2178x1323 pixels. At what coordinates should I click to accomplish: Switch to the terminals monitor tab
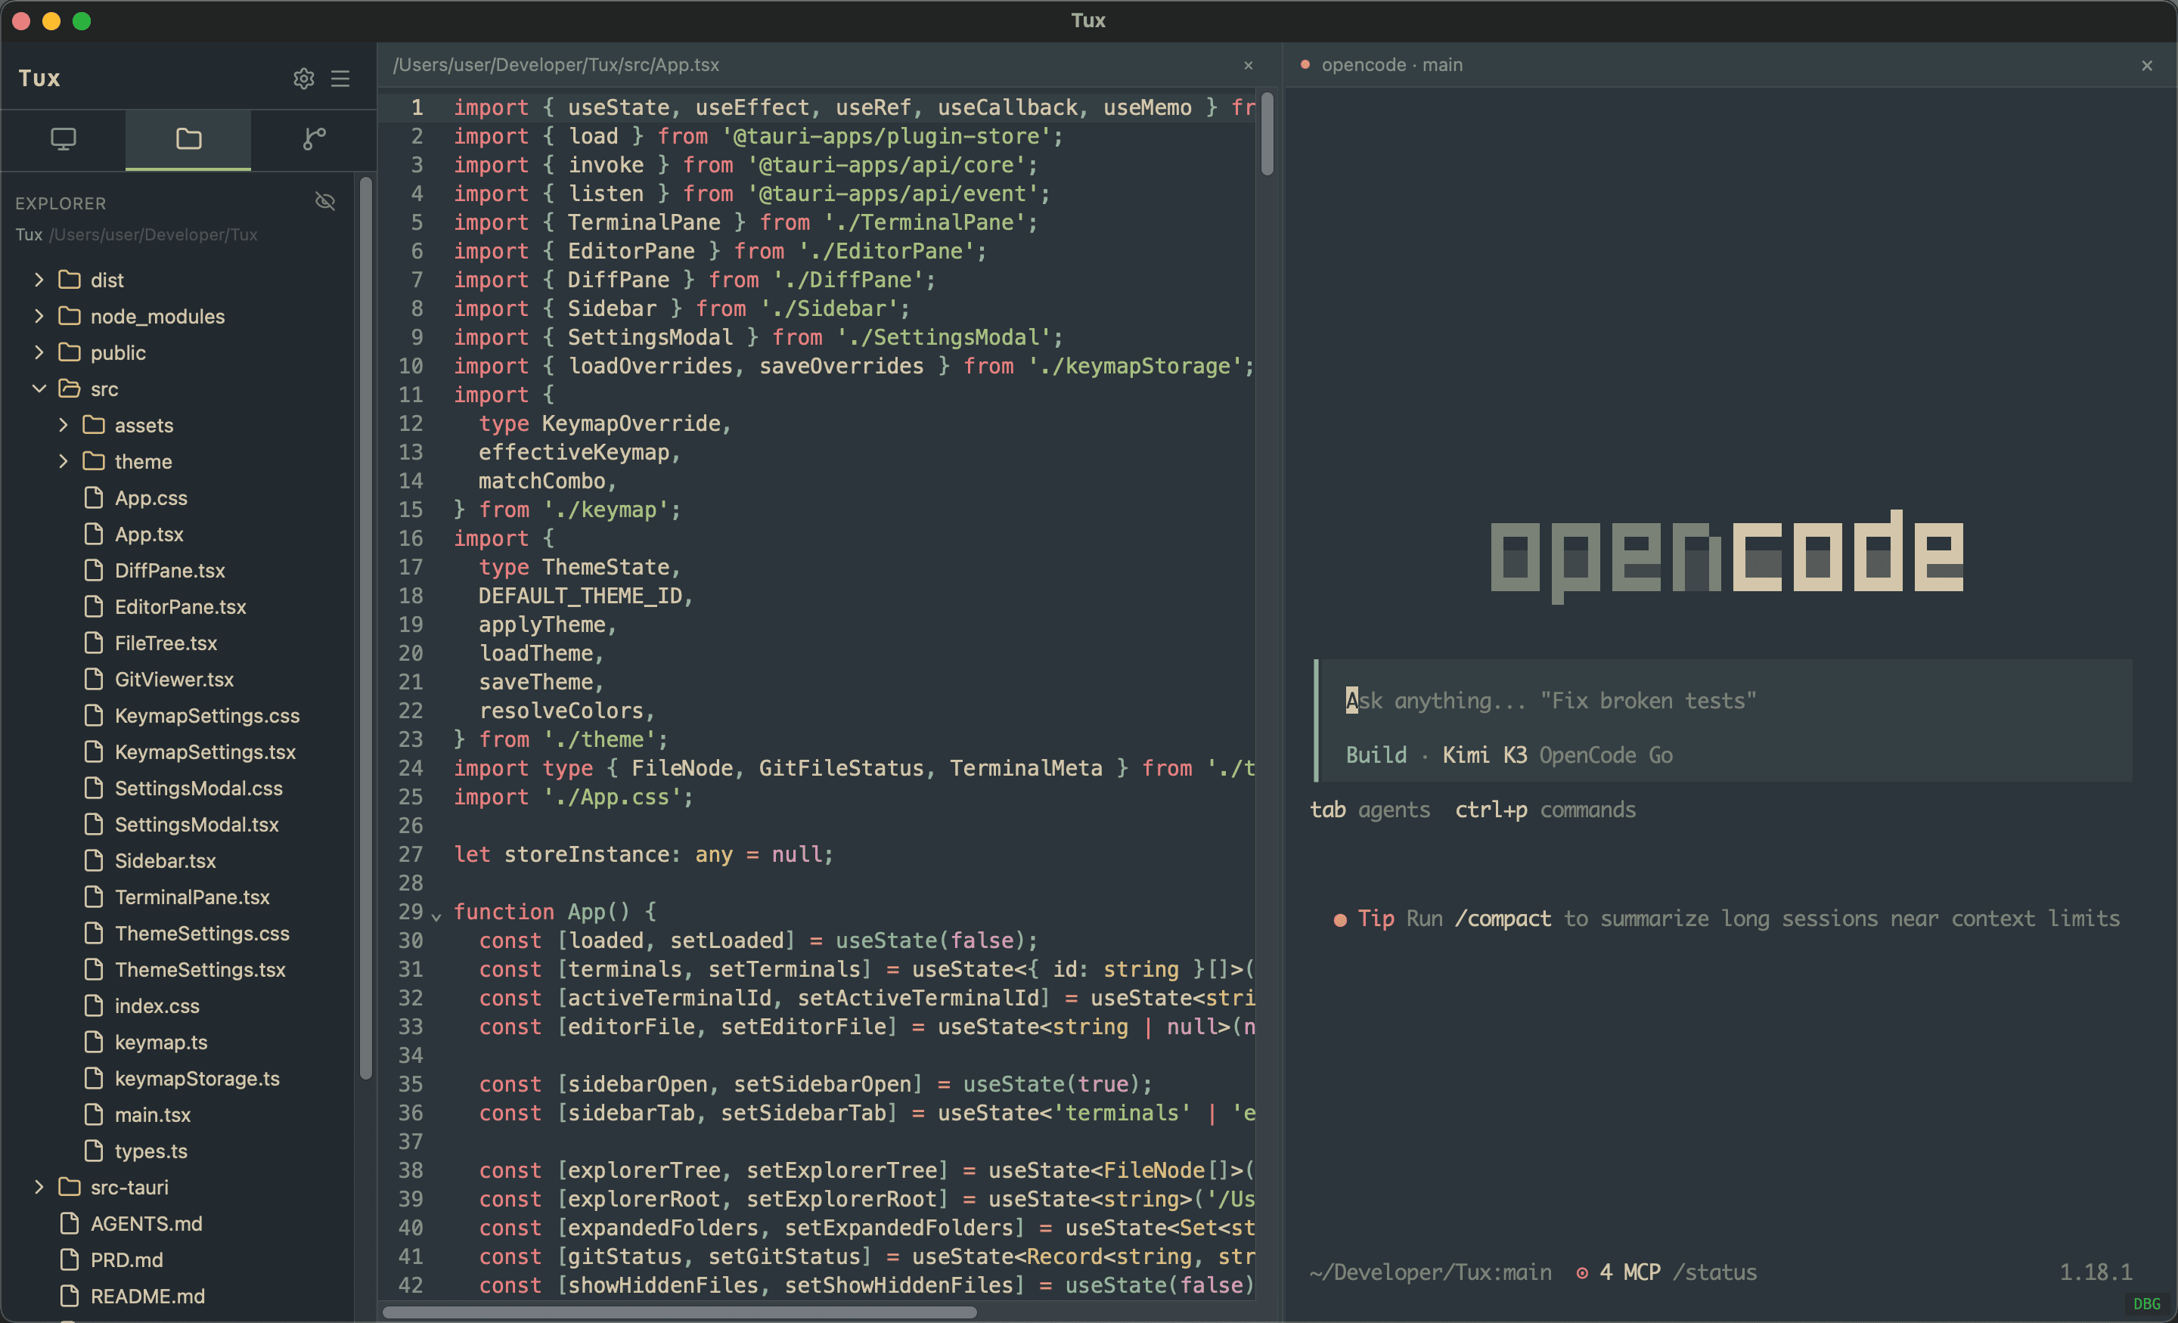[x=63, y=139]
